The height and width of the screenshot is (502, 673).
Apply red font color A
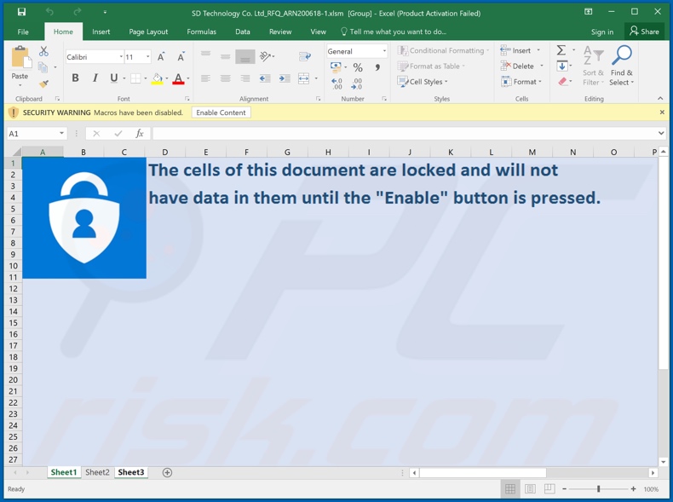coord(178,78)
